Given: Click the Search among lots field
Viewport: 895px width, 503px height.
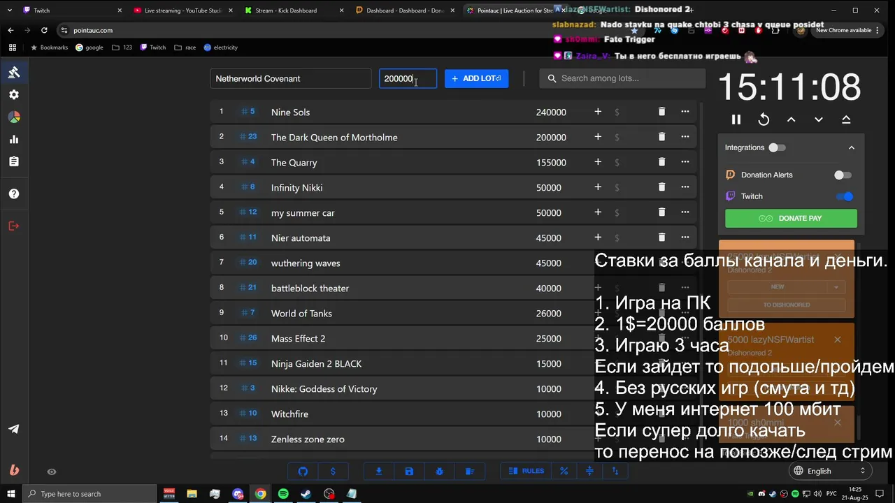Looking at the screenshot, I should pos(622,78).
